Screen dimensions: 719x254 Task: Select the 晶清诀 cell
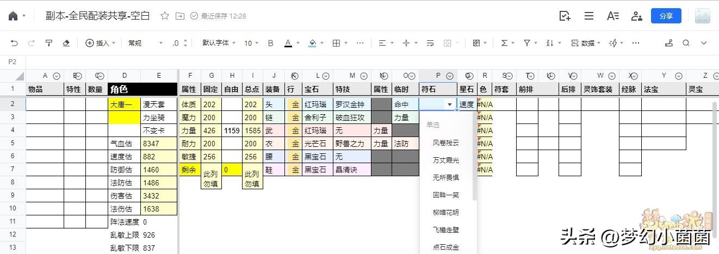click(x=352, y=169)
